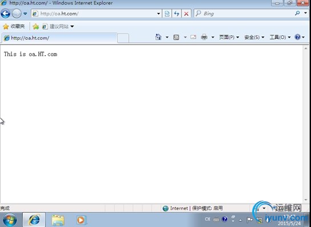
Task: Open the Help question mark icon menu
Action: 300,37
